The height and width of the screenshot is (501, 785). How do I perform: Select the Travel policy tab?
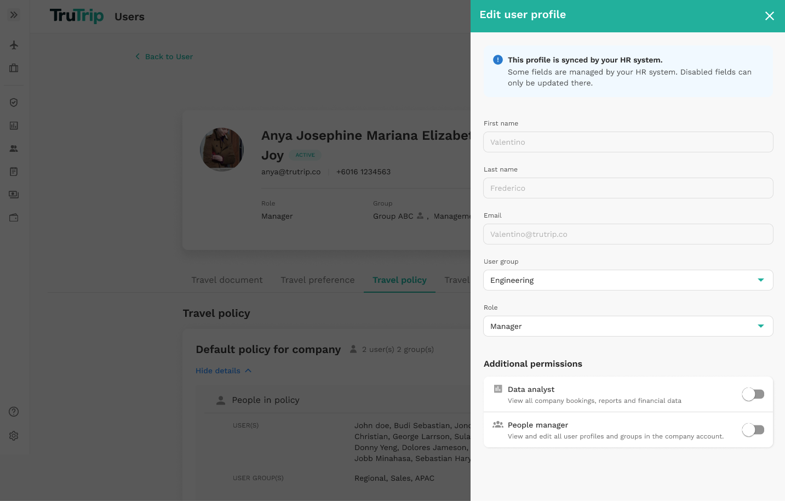point(399,280)
